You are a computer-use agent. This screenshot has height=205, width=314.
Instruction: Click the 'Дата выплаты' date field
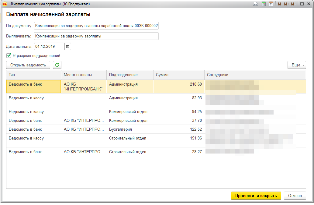(49, 47)
